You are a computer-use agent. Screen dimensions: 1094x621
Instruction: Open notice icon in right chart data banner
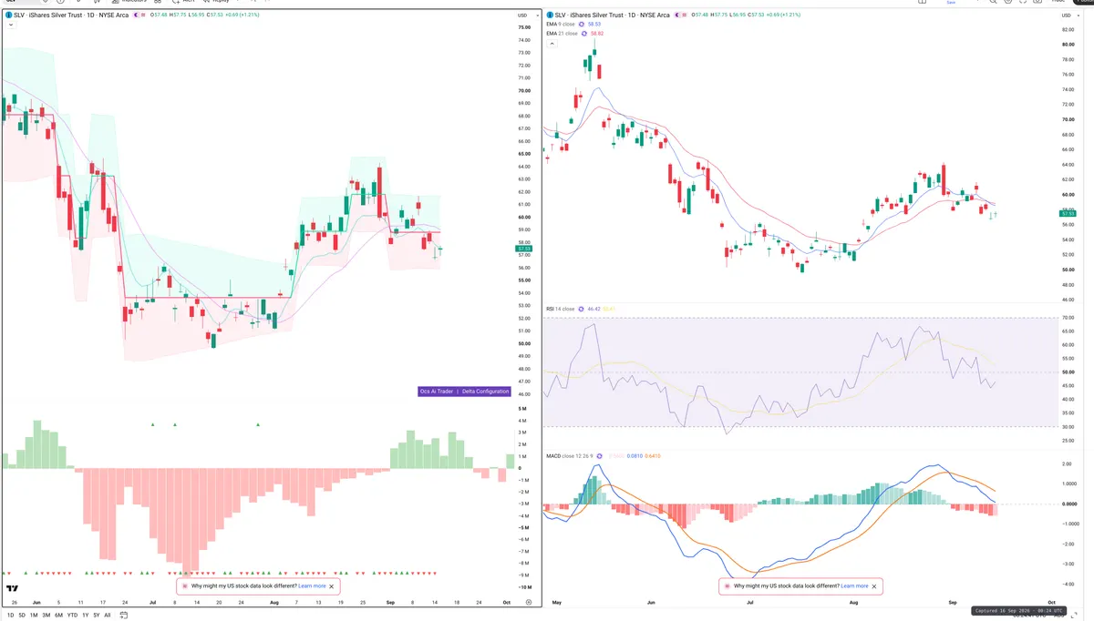pyautogui.click(x=727, y=586)
